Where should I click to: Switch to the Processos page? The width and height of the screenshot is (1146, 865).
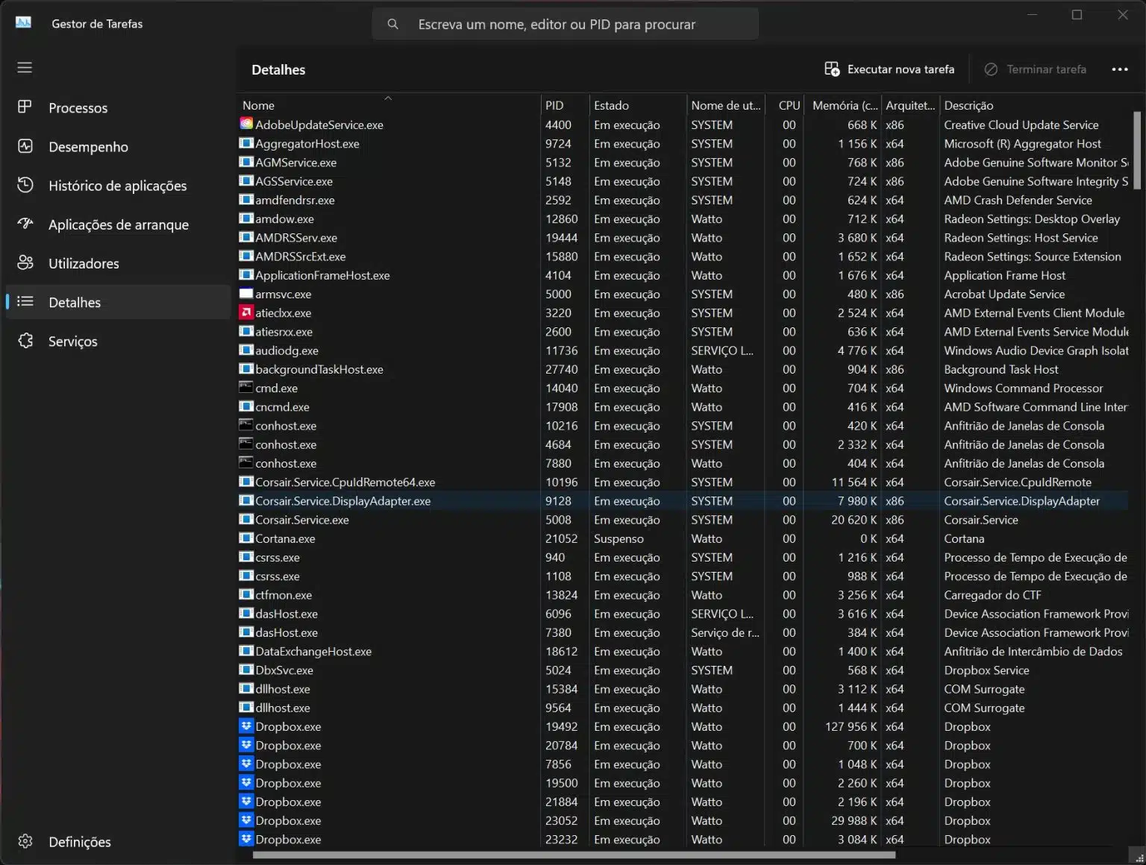pos(118,107)
